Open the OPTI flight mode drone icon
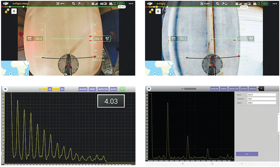Screen dimensions: 280x167 (58, 3)
